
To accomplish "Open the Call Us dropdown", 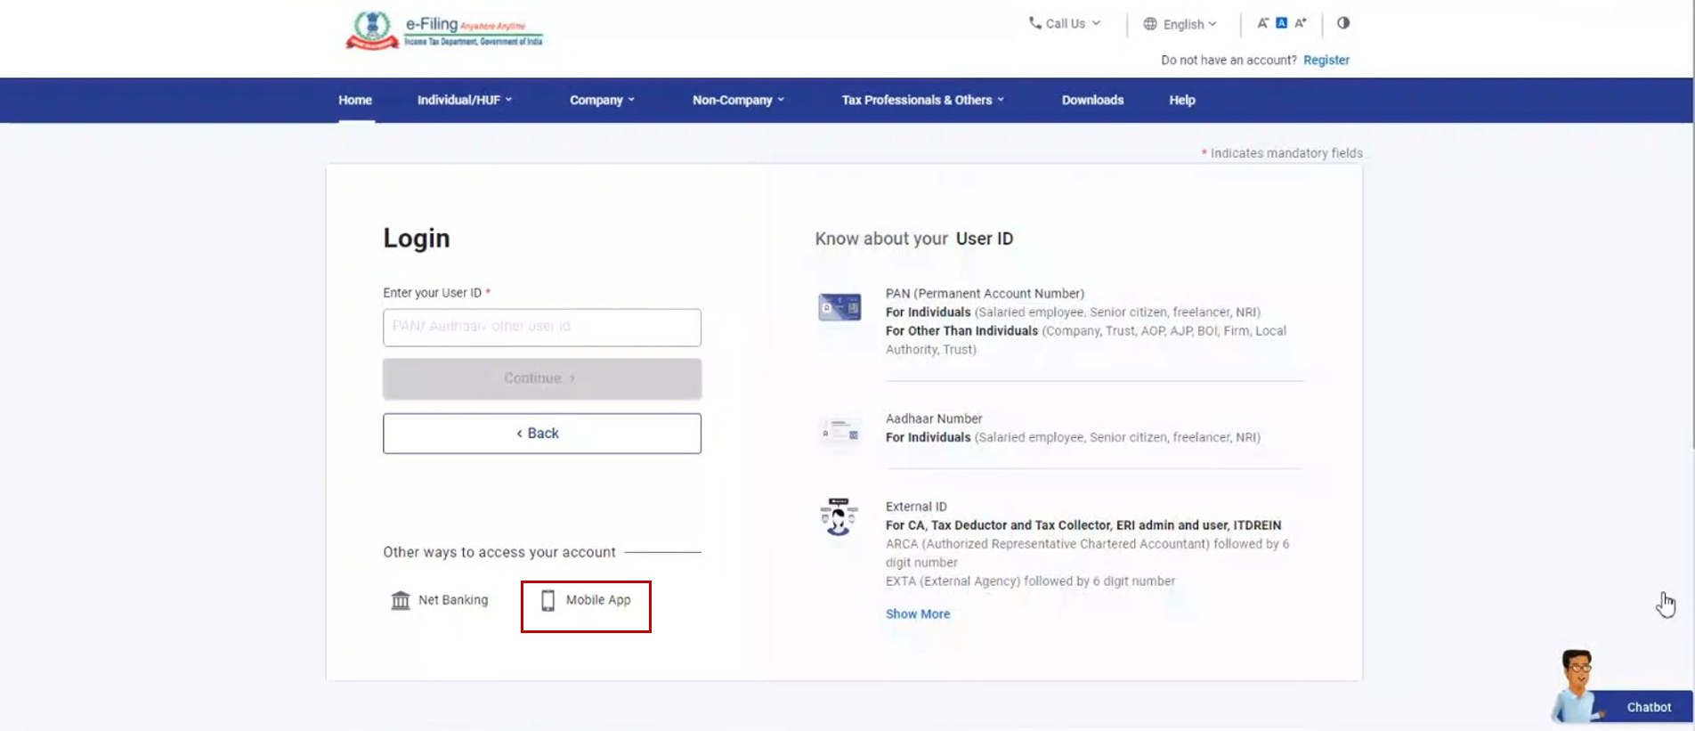I will click(1065, 24).
